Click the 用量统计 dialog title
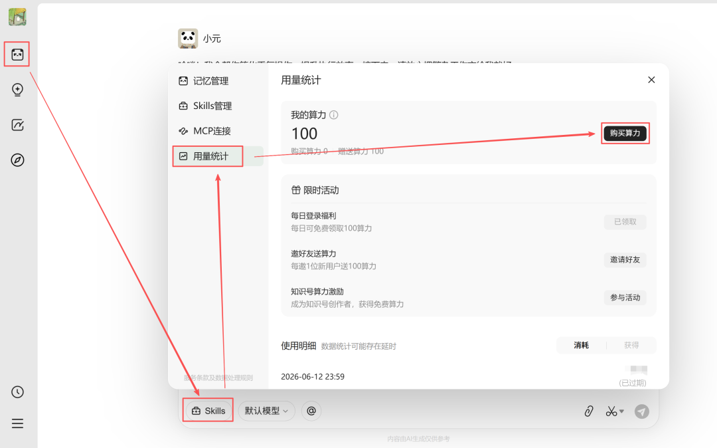This screenshot has height=448, width=717. [301, 80]
